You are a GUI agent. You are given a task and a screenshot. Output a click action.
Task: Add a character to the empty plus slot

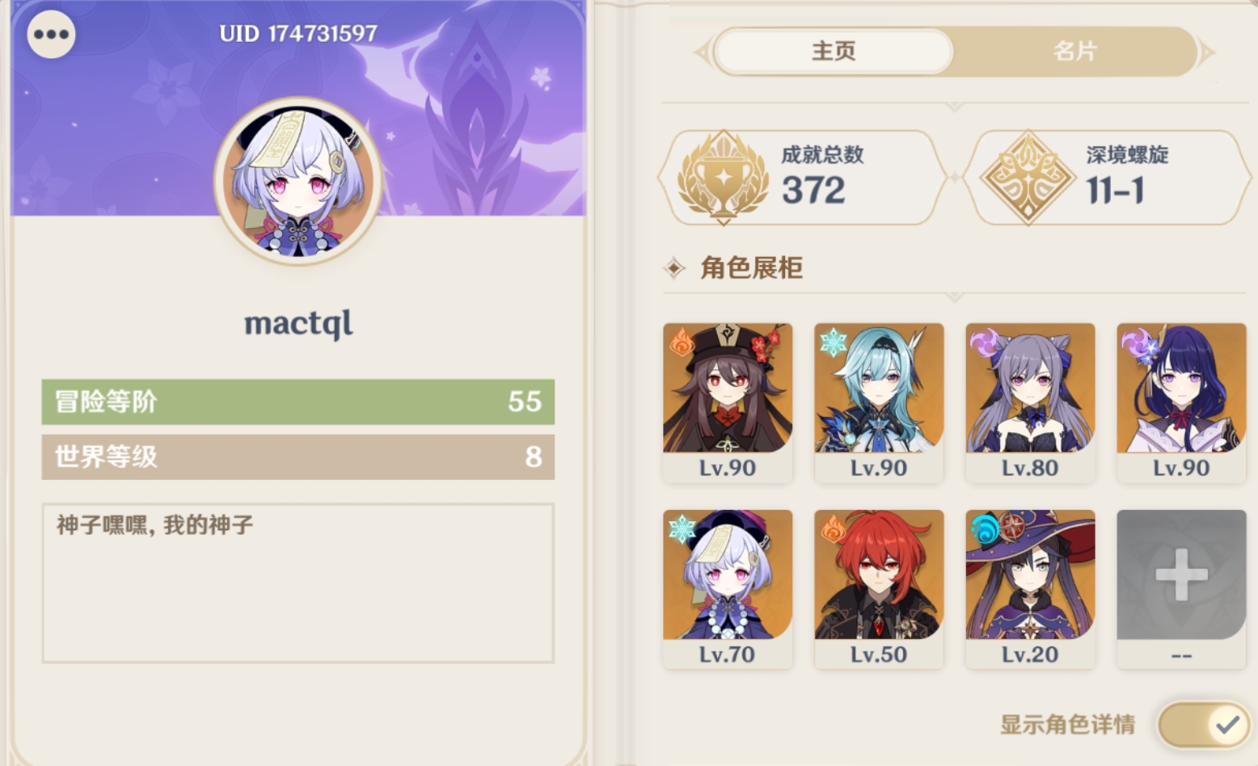point(1181,589)
